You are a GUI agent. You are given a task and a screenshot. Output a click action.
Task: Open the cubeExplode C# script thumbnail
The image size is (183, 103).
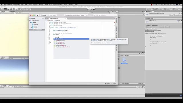124,60
